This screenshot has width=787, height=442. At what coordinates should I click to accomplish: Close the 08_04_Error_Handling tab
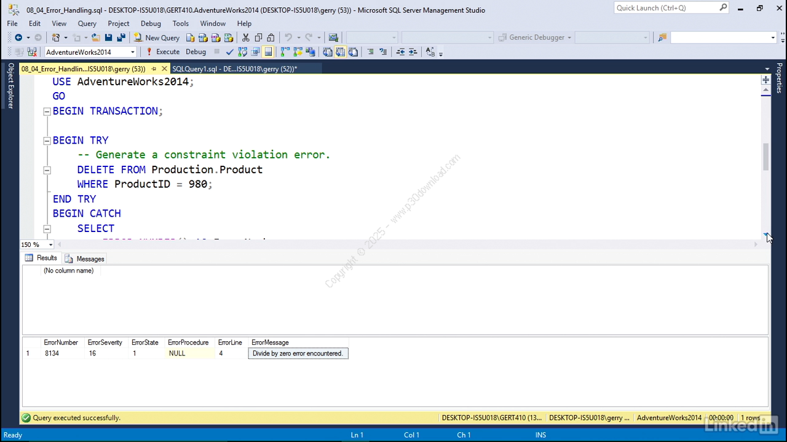(x=164, y=69)
